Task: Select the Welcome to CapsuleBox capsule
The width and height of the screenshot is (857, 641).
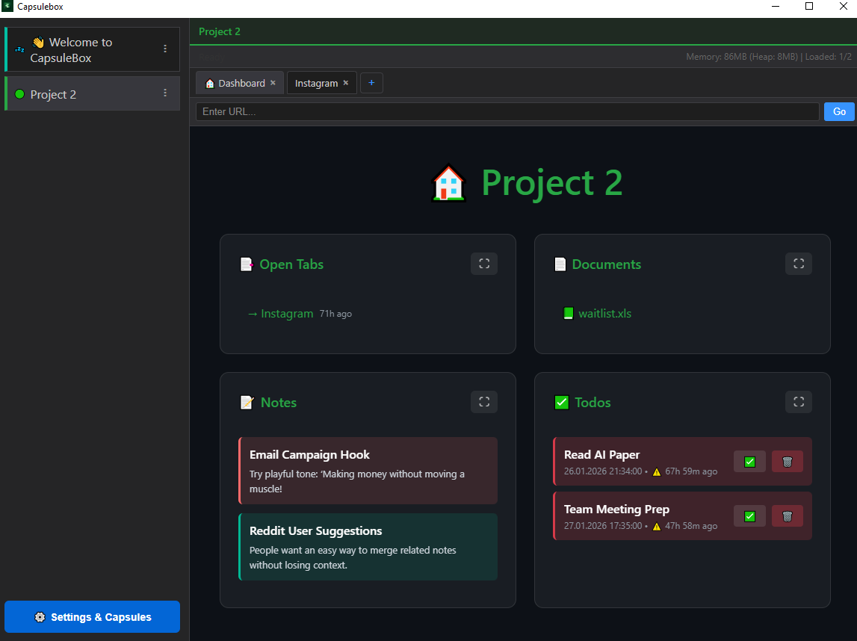Action: pyautogui.click(x=82, y=49)
